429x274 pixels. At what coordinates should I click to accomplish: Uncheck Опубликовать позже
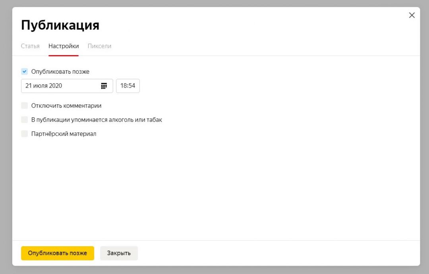(24, 71)
